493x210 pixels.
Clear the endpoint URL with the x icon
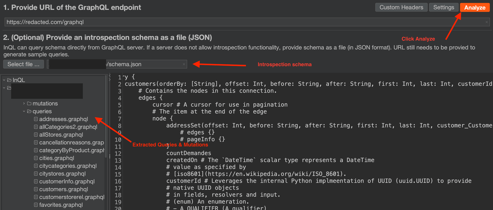click(486, 22)
